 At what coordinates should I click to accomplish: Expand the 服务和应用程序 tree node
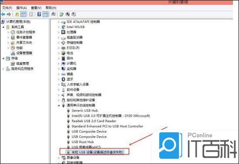(x=3, y=69)
